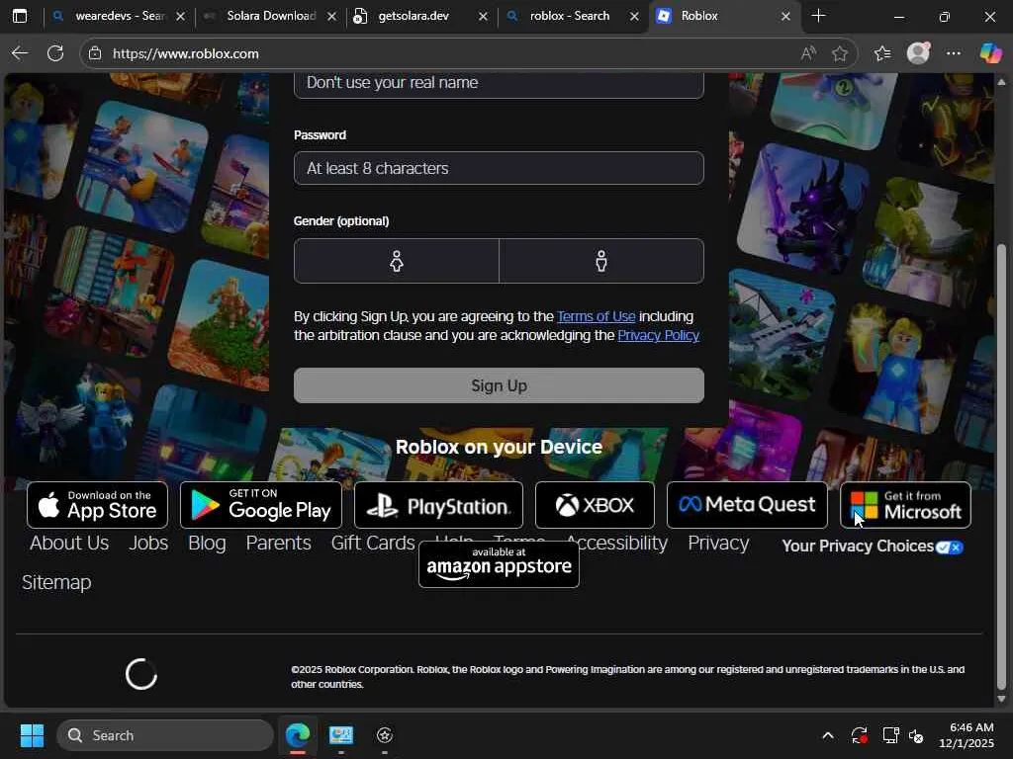Open the Gift Cards footer link
This screenshot has height=759, width=1013.
[373, 544]
